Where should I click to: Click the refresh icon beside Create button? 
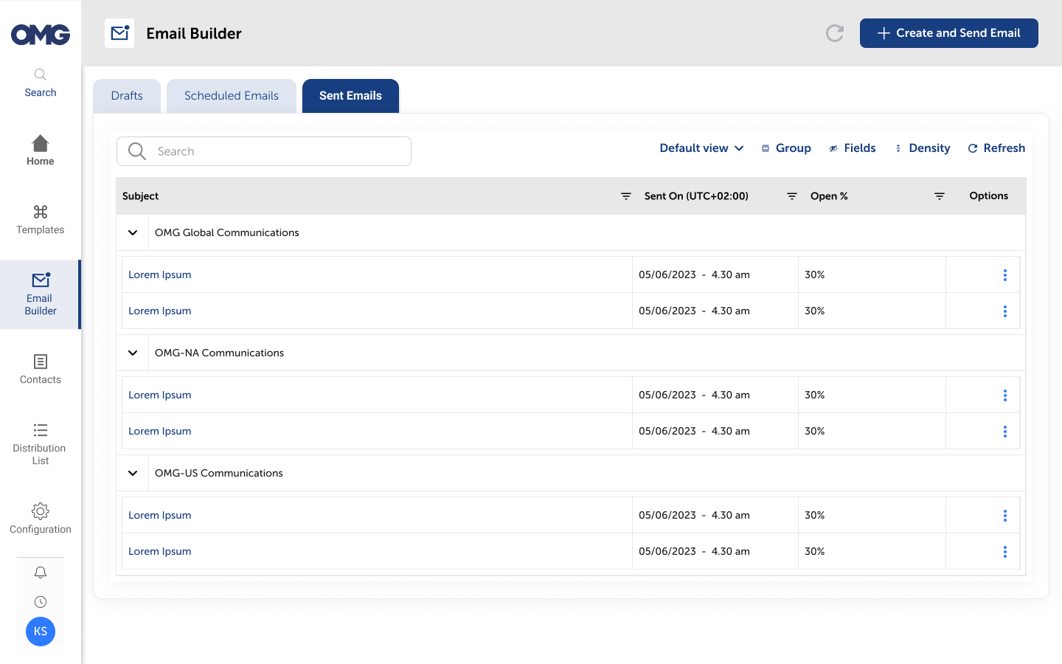[x=834, y=33]
